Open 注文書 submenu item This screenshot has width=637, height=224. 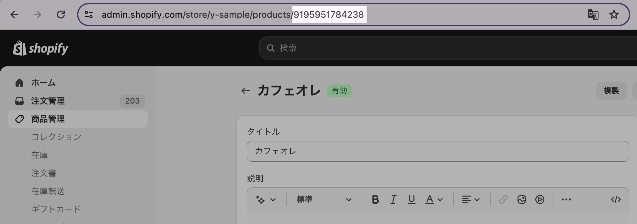(x=44, y=173)
